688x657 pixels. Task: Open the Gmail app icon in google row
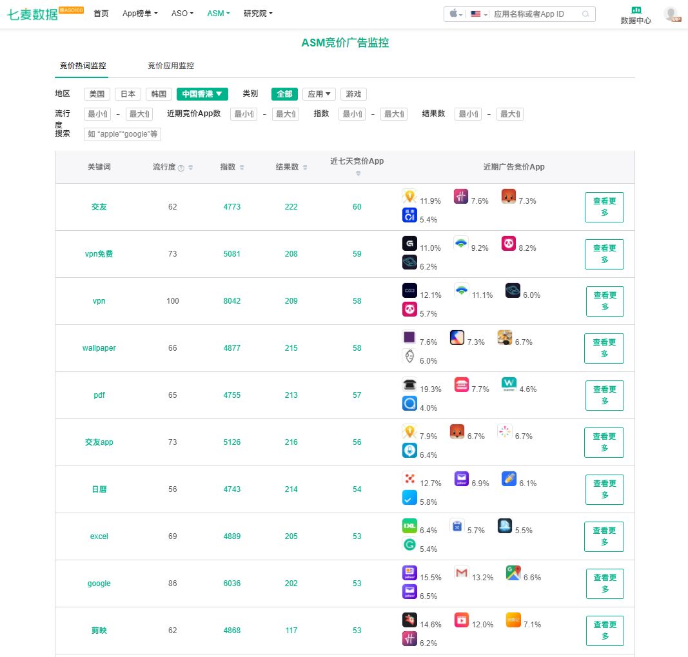[x=461, y=572]
